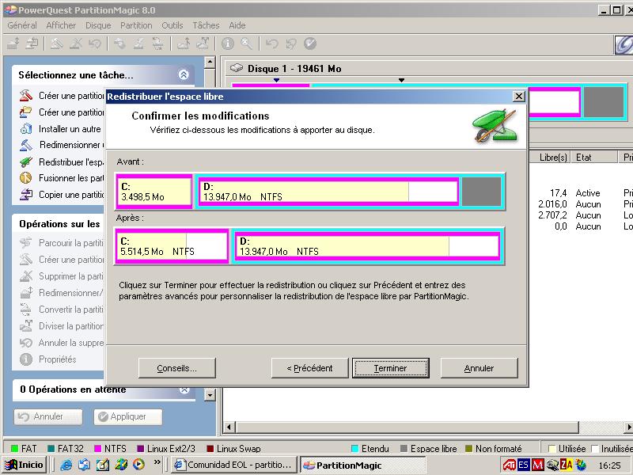This screenshot has width=633, height=475.
Task: Click Propriétés operation icon
Action: tap(25, 359)
